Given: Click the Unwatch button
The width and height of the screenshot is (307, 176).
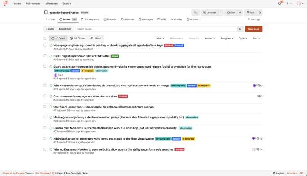Looking at the screenshot, I should pos(209,13).
